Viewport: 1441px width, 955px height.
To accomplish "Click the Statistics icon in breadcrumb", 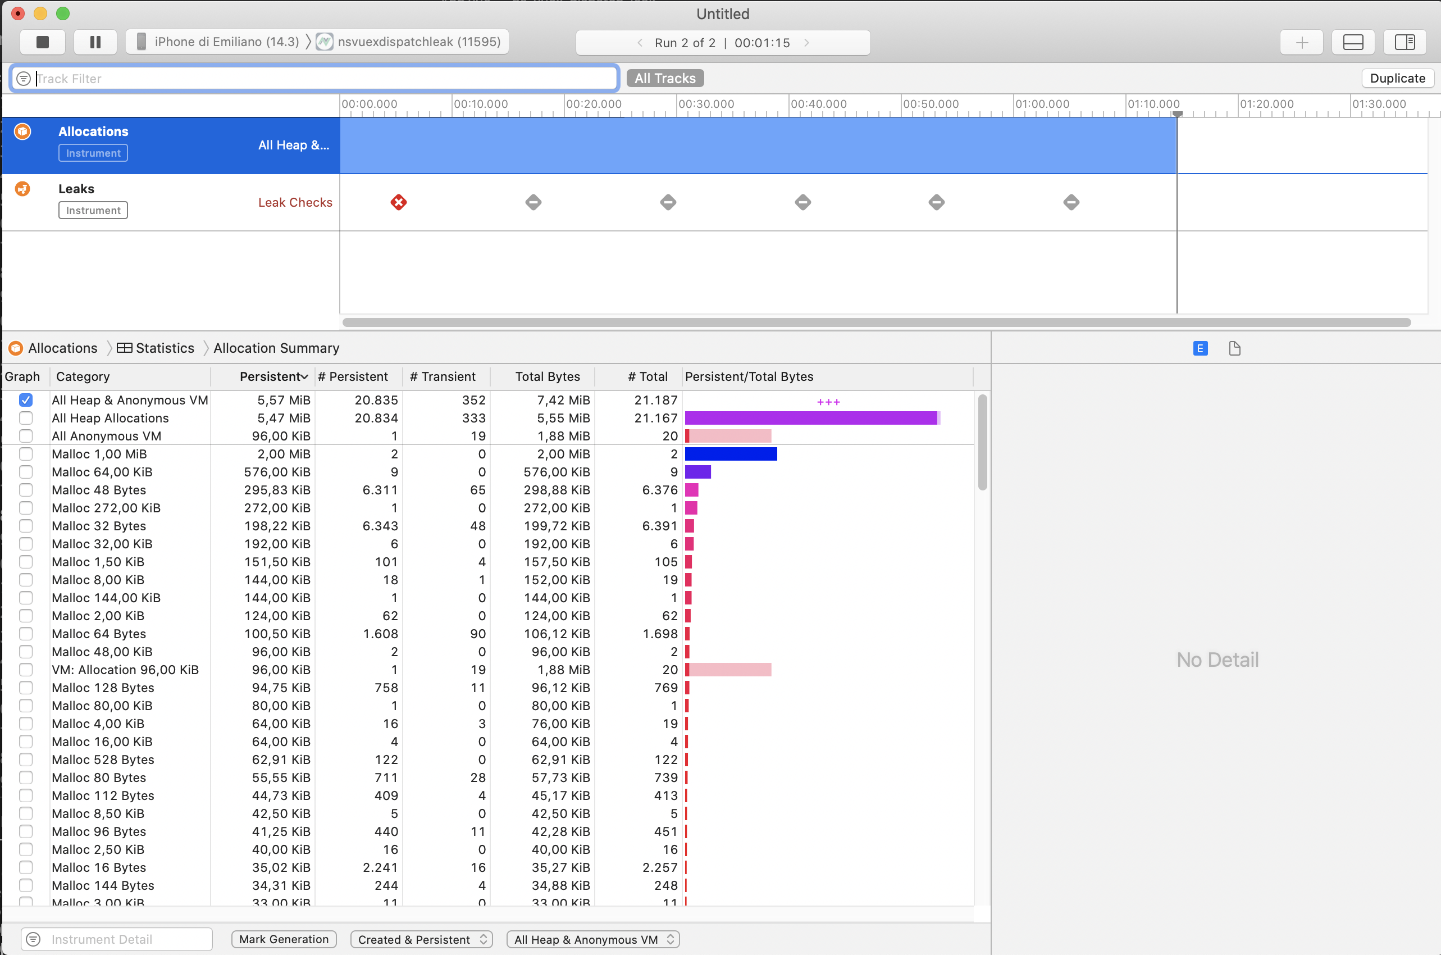I will (124, 347).
